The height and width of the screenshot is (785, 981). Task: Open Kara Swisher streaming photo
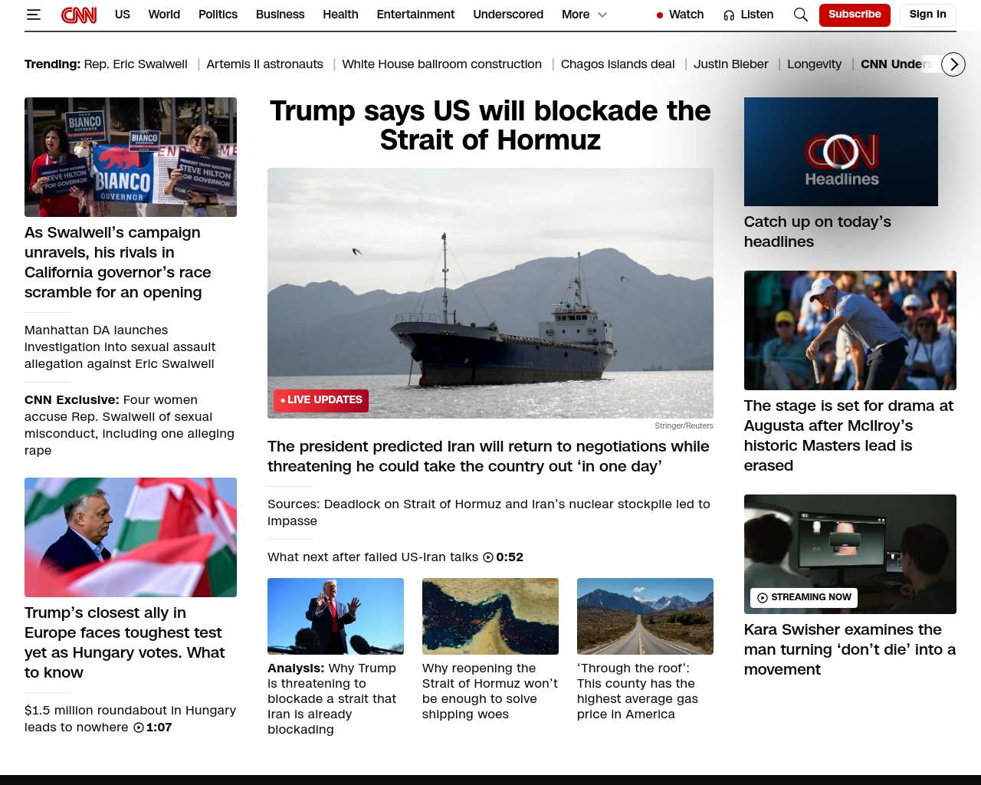850,554
